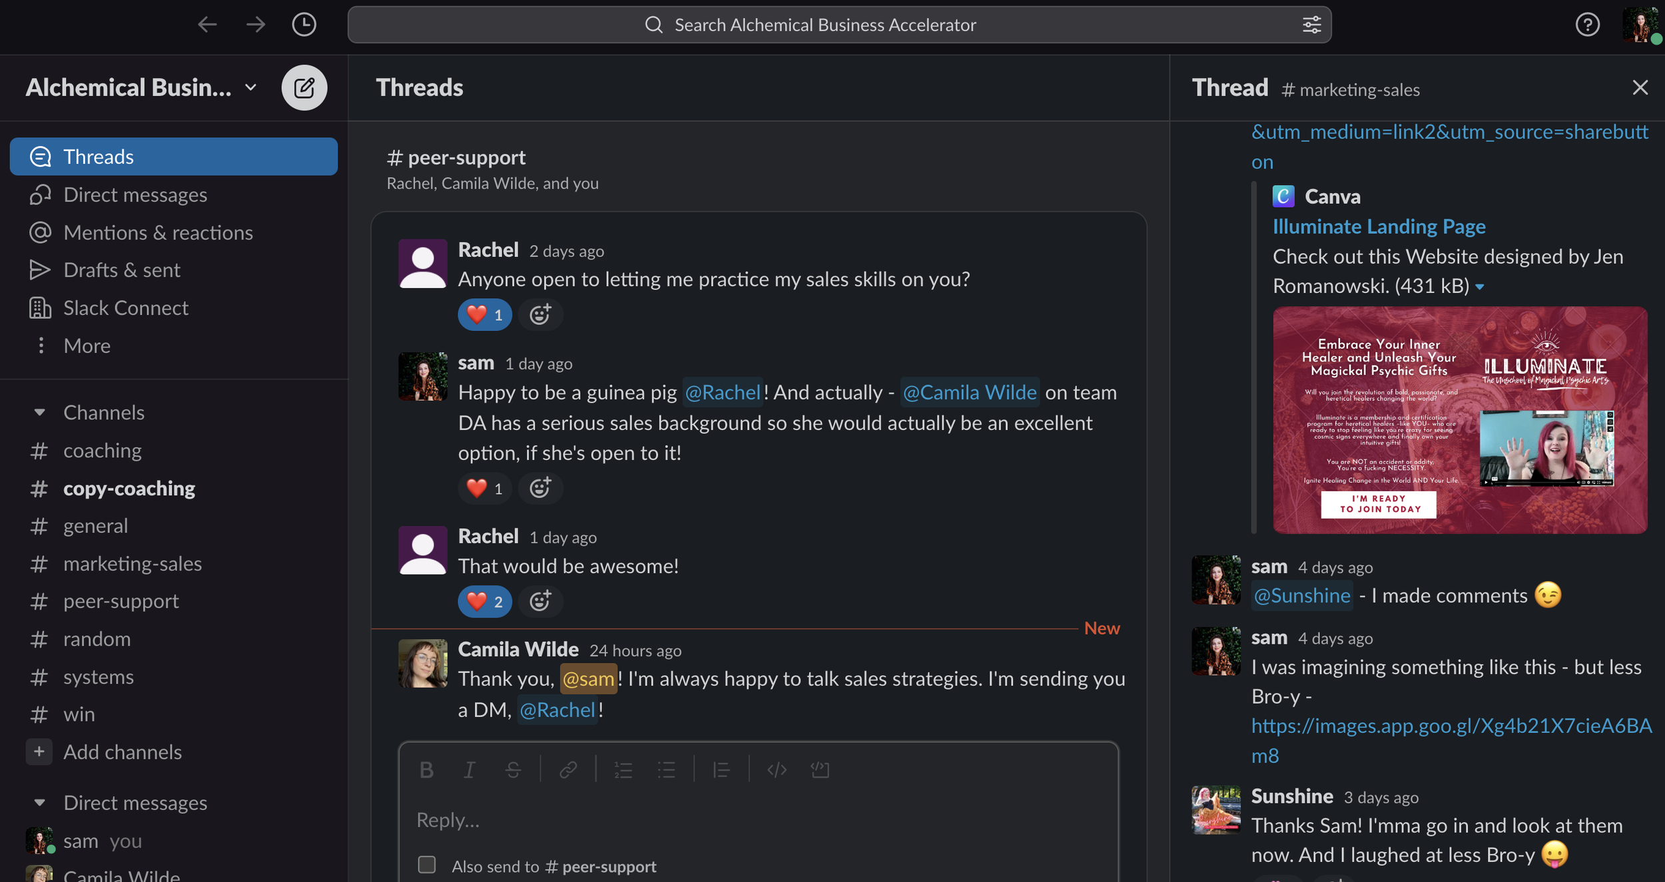Screen dimensions: 1665x882
Task: Add reaction to Rachel's first message
Action: pos(539,315)
